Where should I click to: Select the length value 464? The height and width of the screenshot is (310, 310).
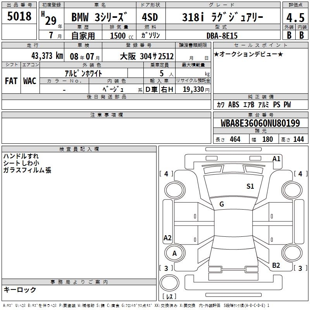click(235, 139)
